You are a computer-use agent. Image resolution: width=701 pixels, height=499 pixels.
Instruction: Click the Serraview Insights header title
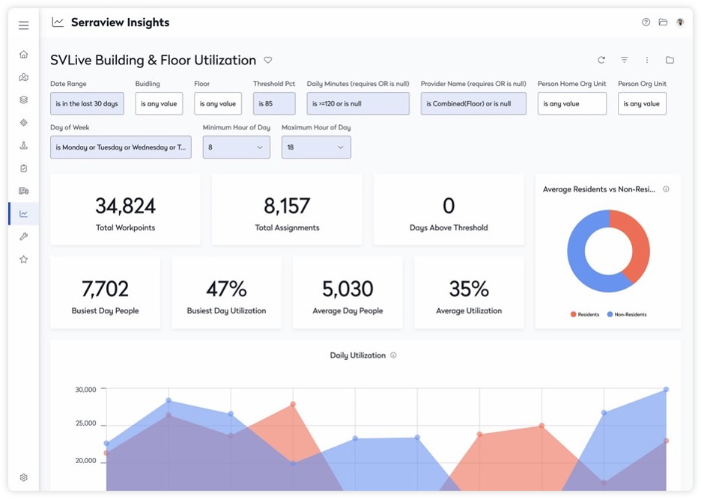pyautogui.click(x=121, y=22)
